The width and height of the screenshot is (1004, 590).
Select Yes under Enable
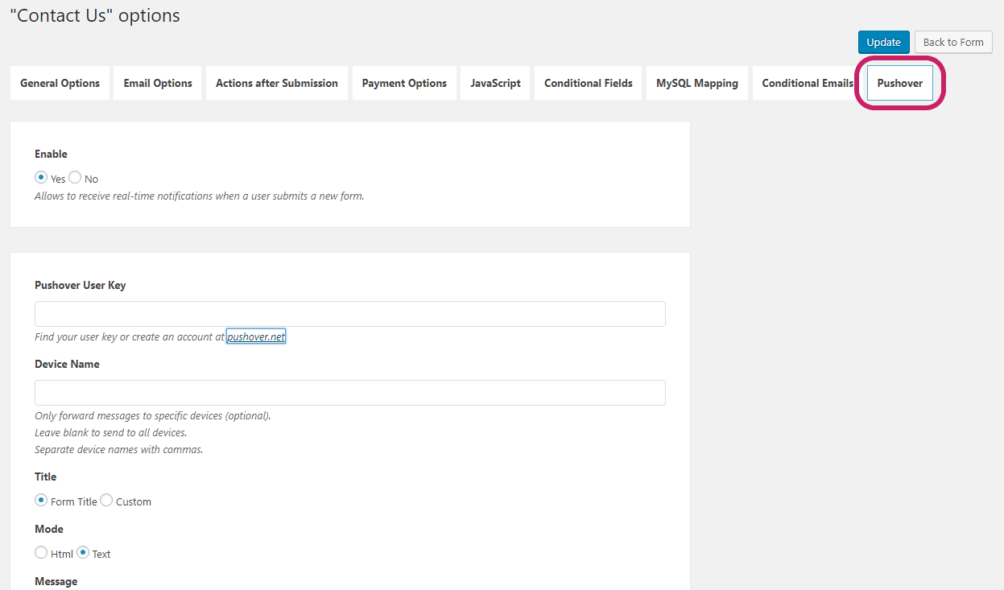(x=41, y=177)
